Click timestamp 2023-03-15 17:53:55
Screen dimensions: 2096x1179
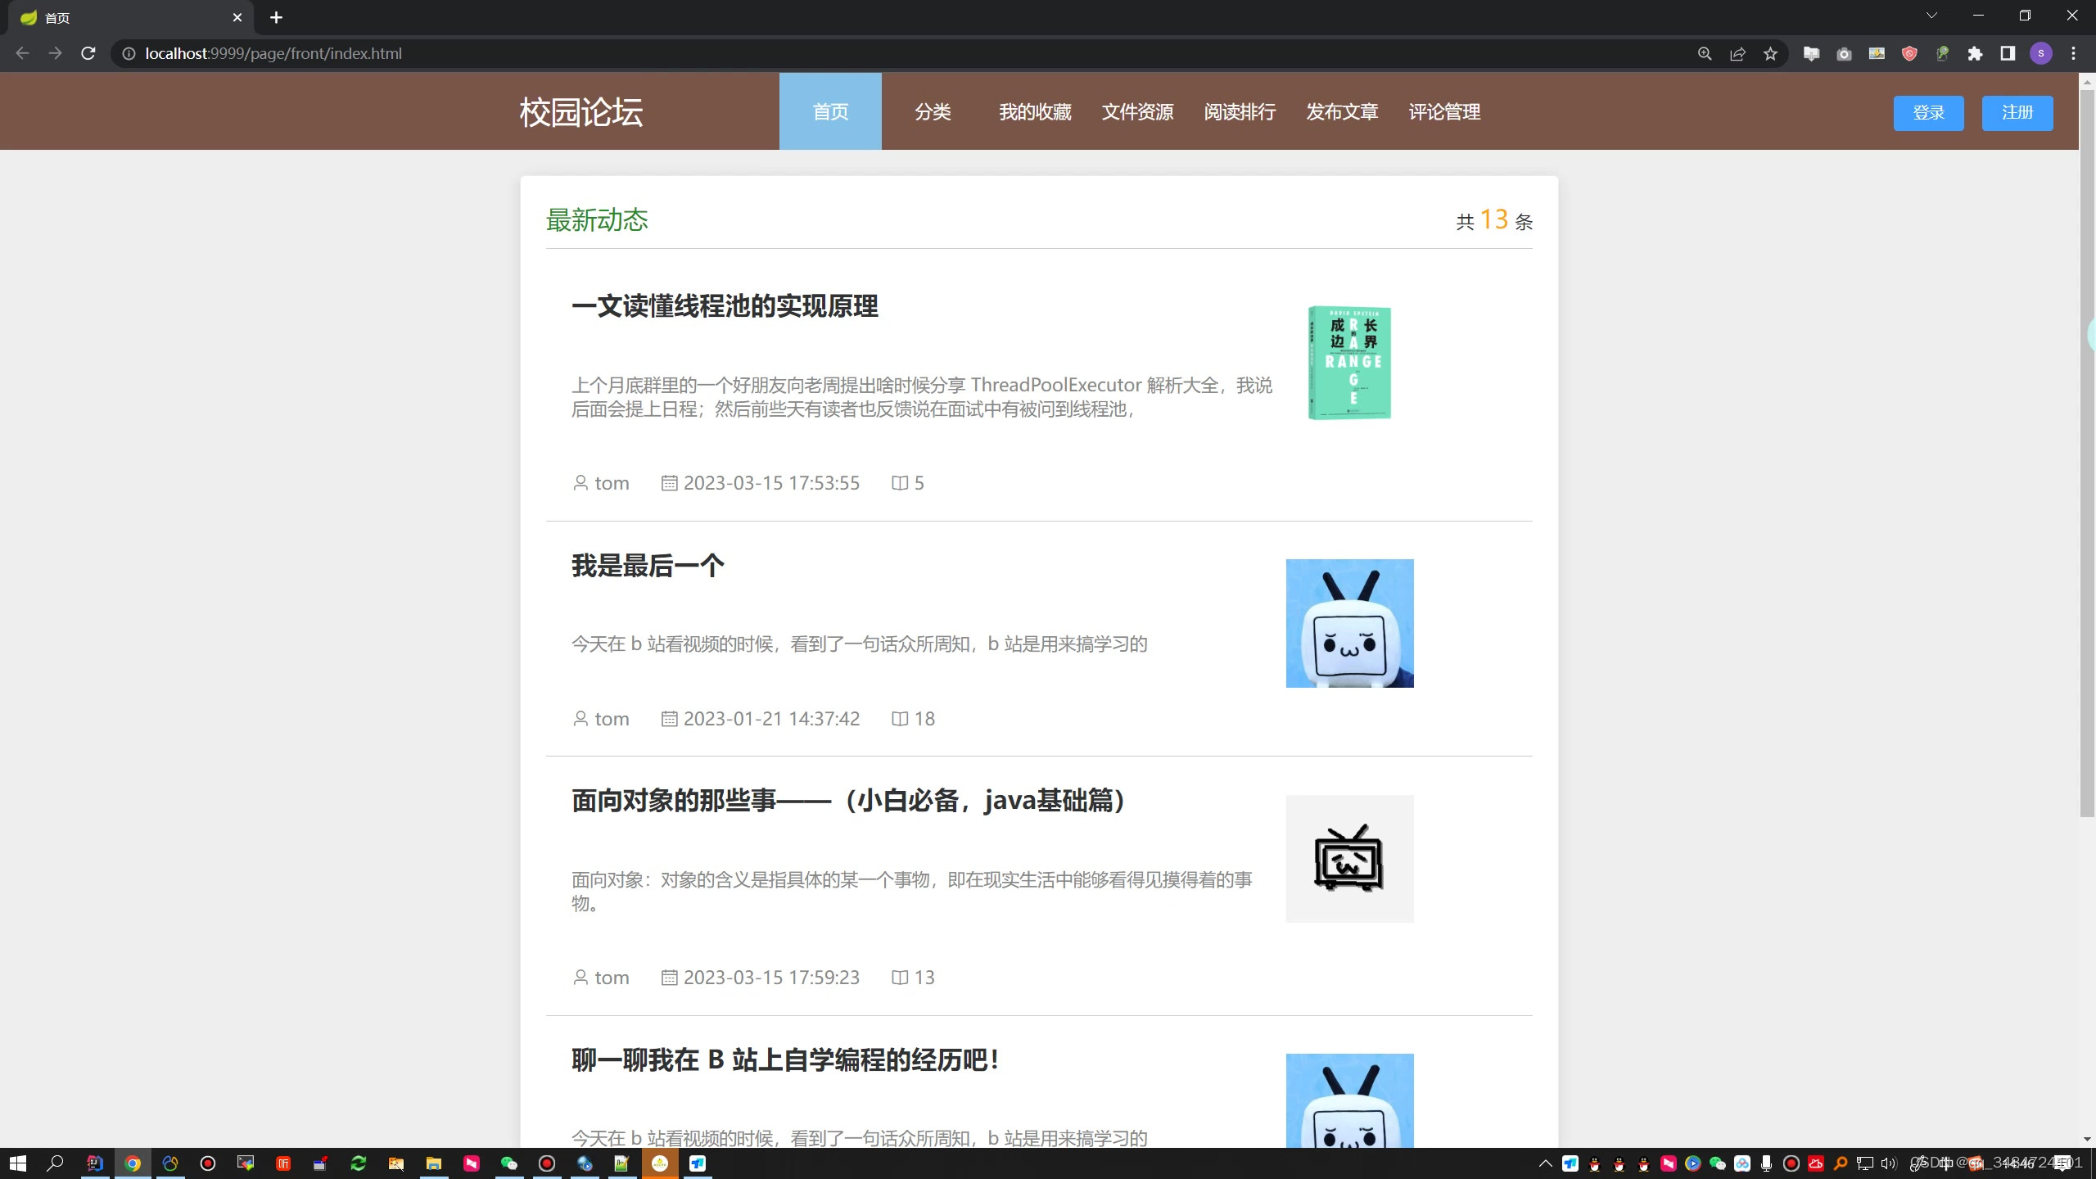coord(771,483)
